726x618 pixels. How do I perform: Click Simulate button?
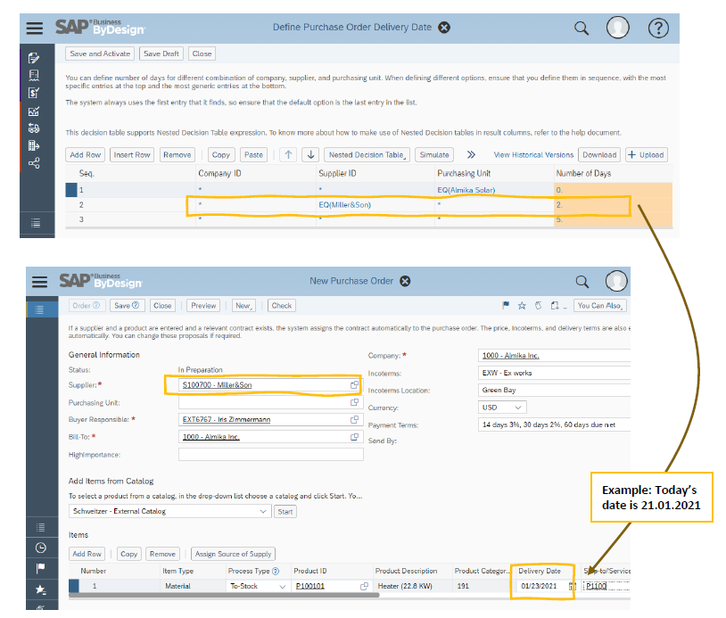point(434,154)
